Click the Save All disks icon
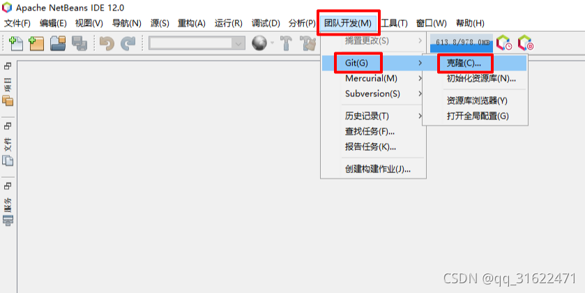Image resolution: width=585 pixels, height=293 pixels. click(x=79, y=43)
